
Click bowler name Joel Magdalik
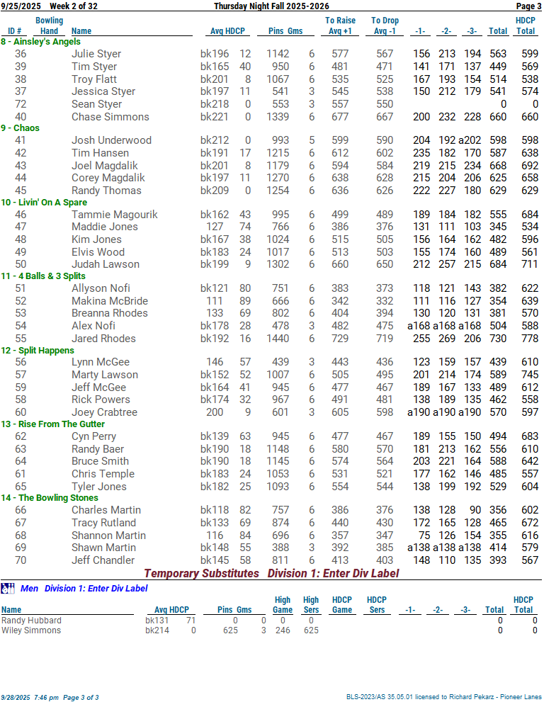click(105, 166)
